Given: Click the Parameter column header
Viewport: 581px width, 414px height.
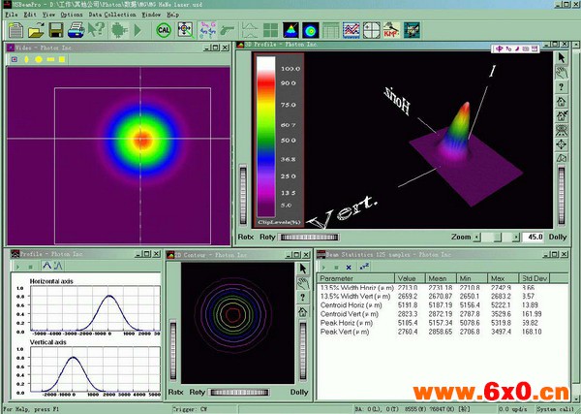Looking at the screenshot, I should [339, 278].
